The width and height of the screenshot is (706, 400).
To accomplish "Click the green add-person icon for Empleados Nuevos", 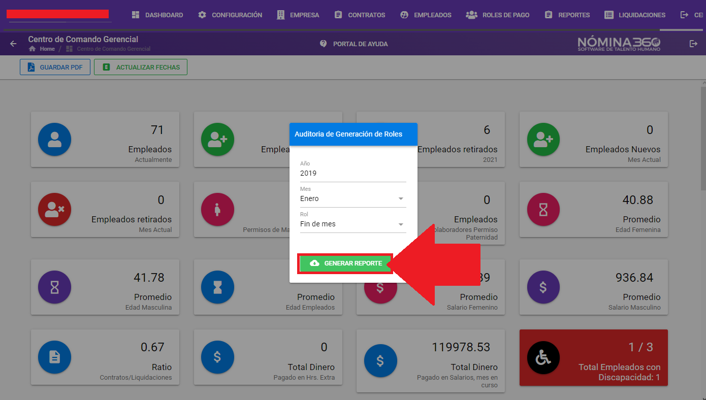I will click(x=543, y=139).
